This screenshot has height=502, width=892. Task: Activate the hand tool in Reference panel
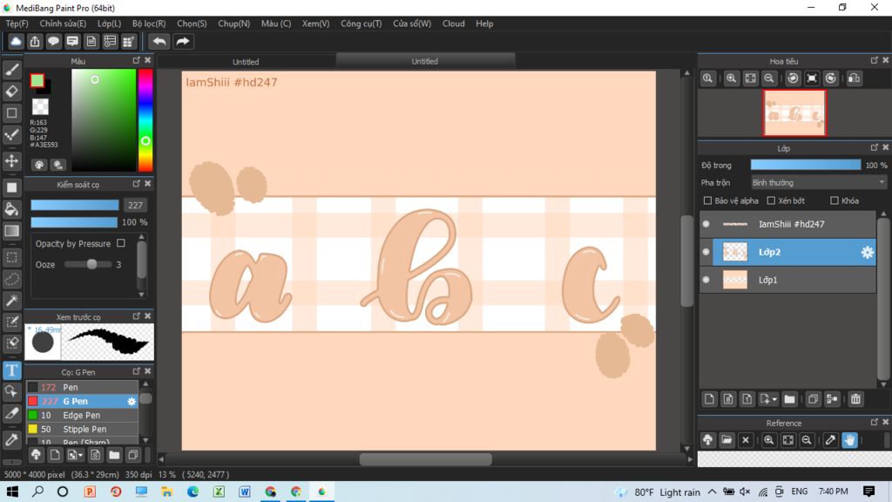(x=849, y=440)
